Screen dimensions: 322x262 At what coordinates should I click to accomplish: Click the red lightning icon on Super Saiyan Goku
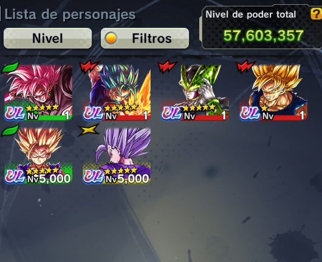pos(245,67)
